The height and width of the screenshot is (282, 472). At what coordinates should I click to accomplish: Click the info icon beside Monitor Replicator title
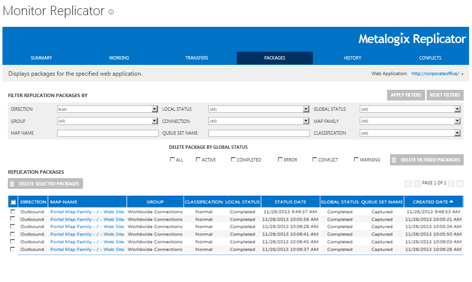tap(111, 12)
